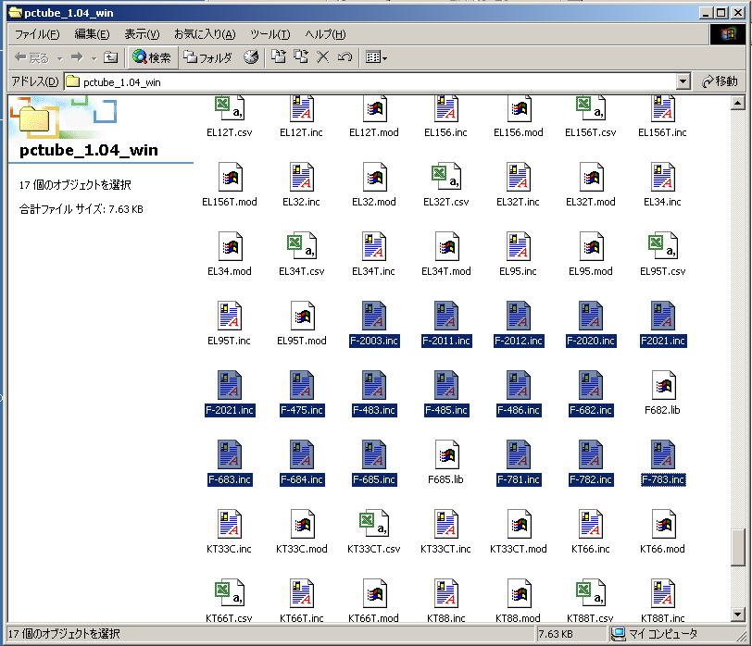Open the Back button history dropdown arrow
The height and width of the screenshot is (646, 752).
pyautogui.click(x=59, y=58)
